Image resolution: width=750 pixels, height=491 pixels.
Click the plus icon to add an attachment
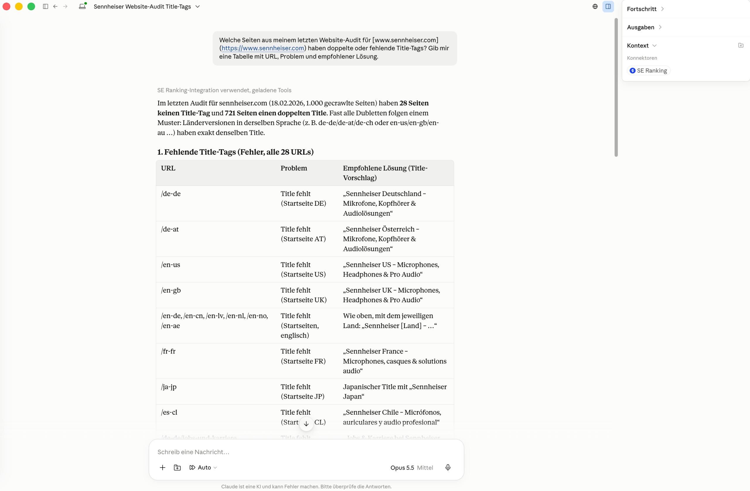tap(162, 468)
